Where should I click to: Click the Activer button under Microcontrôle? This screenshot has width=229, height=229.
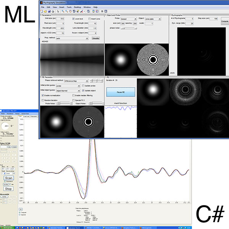click(4, 197)
